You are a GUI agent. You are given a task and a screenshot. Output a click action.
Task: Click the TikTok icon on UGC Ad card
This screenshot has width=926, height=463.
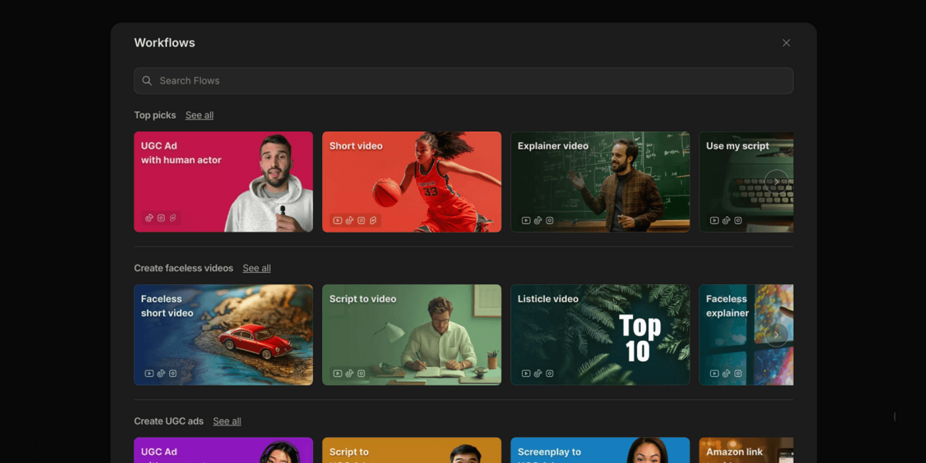[x=149, y=218]
